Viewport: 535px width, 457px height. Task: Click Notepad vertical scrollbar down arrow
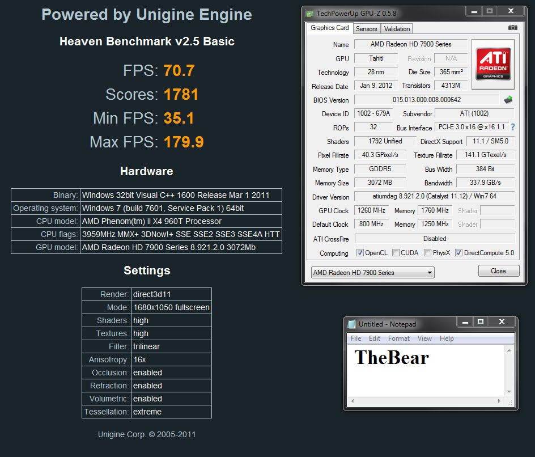click(x=509, y=391)
